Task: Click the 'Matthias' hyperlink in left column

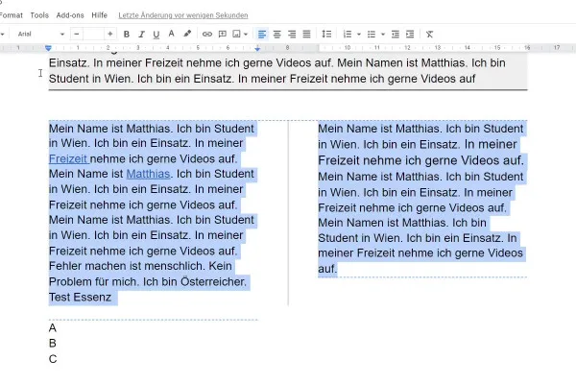Action: [148, 174]
